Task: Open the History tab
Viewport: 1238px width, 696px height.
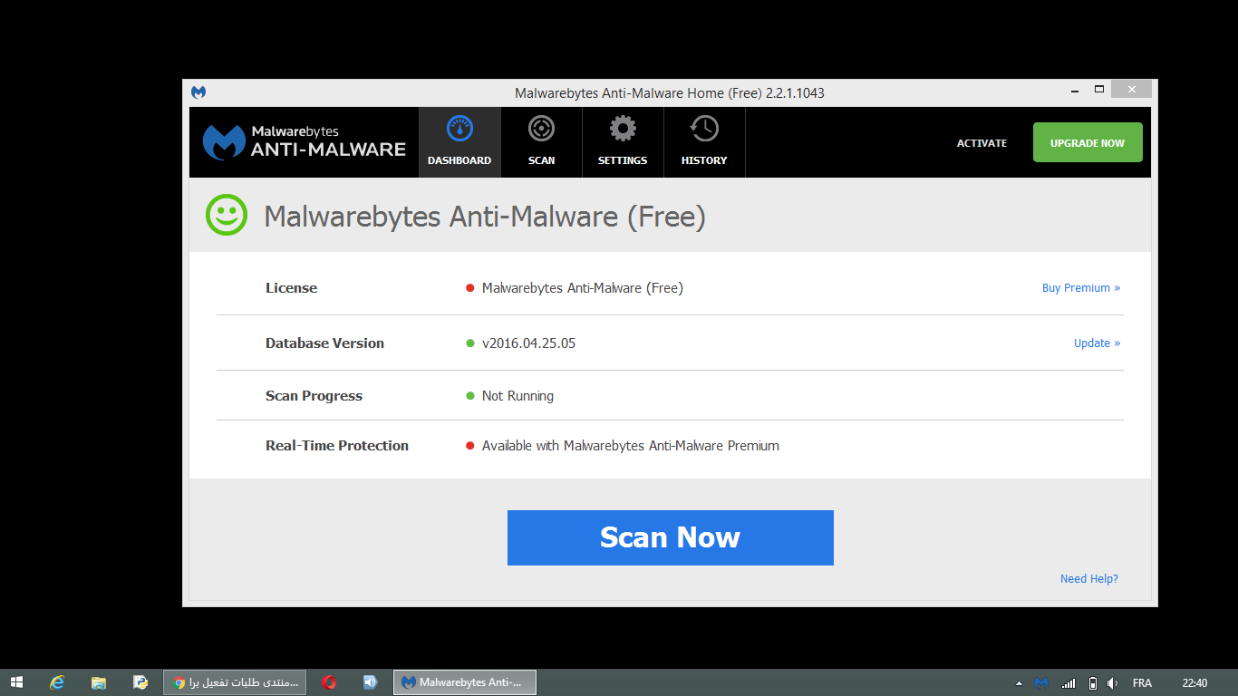Action: [x=704, y=142]
